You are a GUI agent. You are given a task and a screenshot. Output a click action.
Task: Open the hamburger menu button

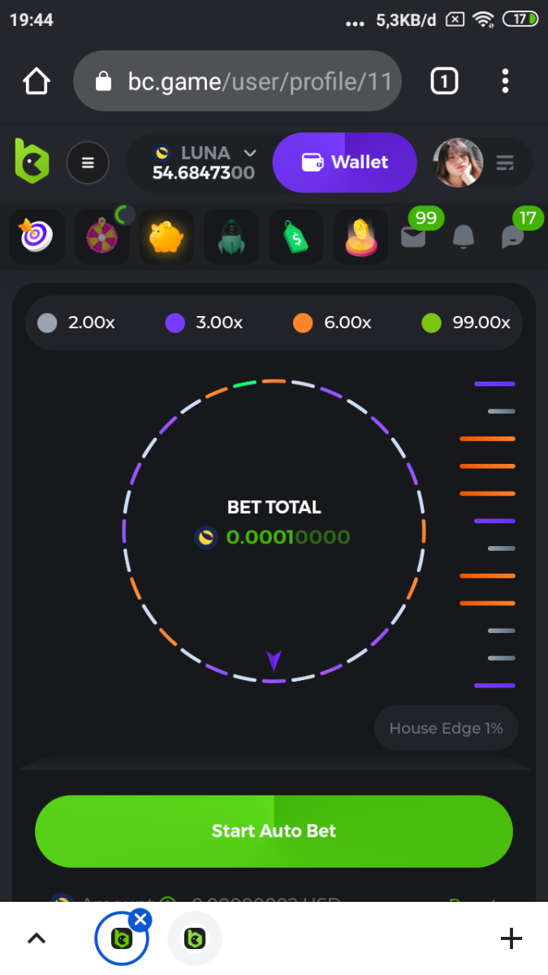click(88, 162)
